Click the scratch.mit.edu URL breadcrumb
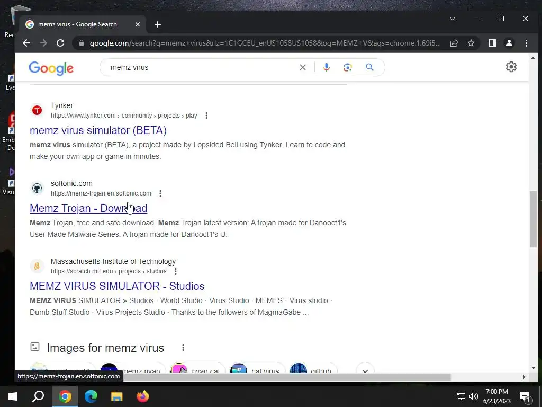Image resolution: width=542 pixels, height=407 pixels. pyautogui.click(x=109, y=271)
